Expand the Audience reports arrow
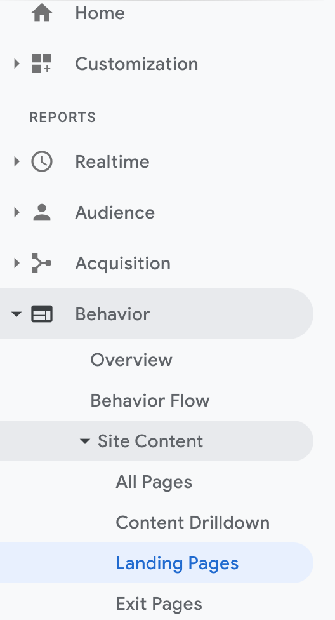 point(16,212)
